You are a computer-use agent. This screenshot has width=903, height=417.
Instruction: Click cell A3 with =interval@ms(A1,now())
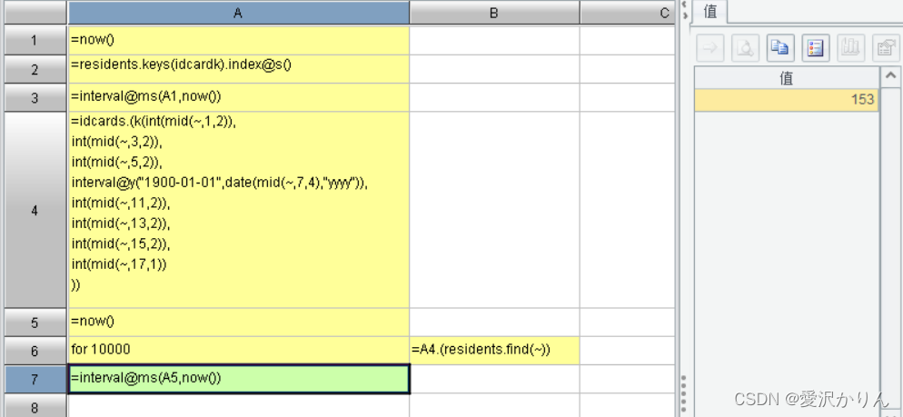pos(238,98)
